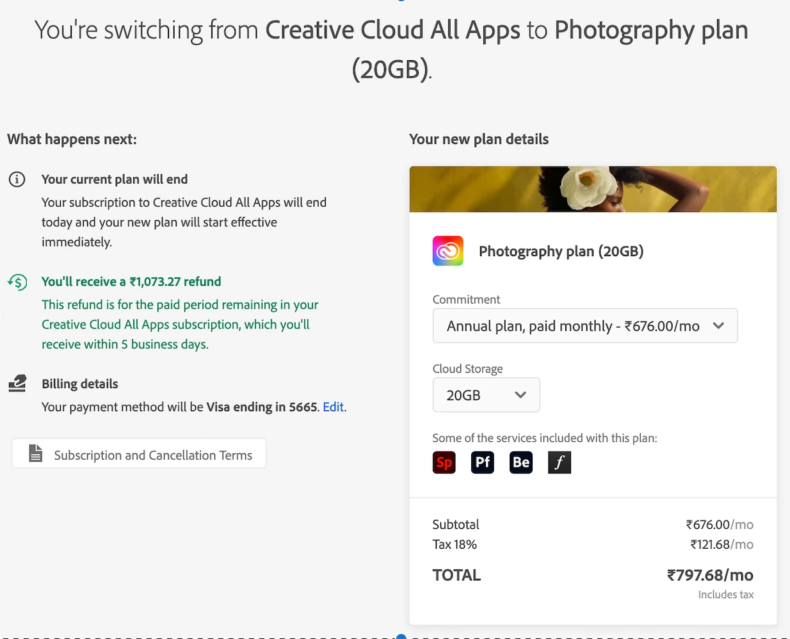Viewport: 790px width, 639px height.
Task: Click the Adobe Fonts icon
Action: coord(560,462)
